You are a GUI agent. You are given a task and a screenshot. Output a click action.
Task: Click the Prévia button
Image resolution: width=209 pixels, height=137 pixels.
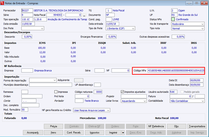click(x=54, y=126)
